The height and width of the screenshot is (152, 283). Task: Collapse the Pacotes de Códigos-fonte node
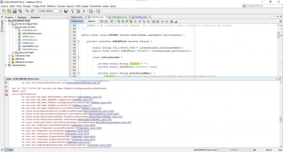[9, 24]
